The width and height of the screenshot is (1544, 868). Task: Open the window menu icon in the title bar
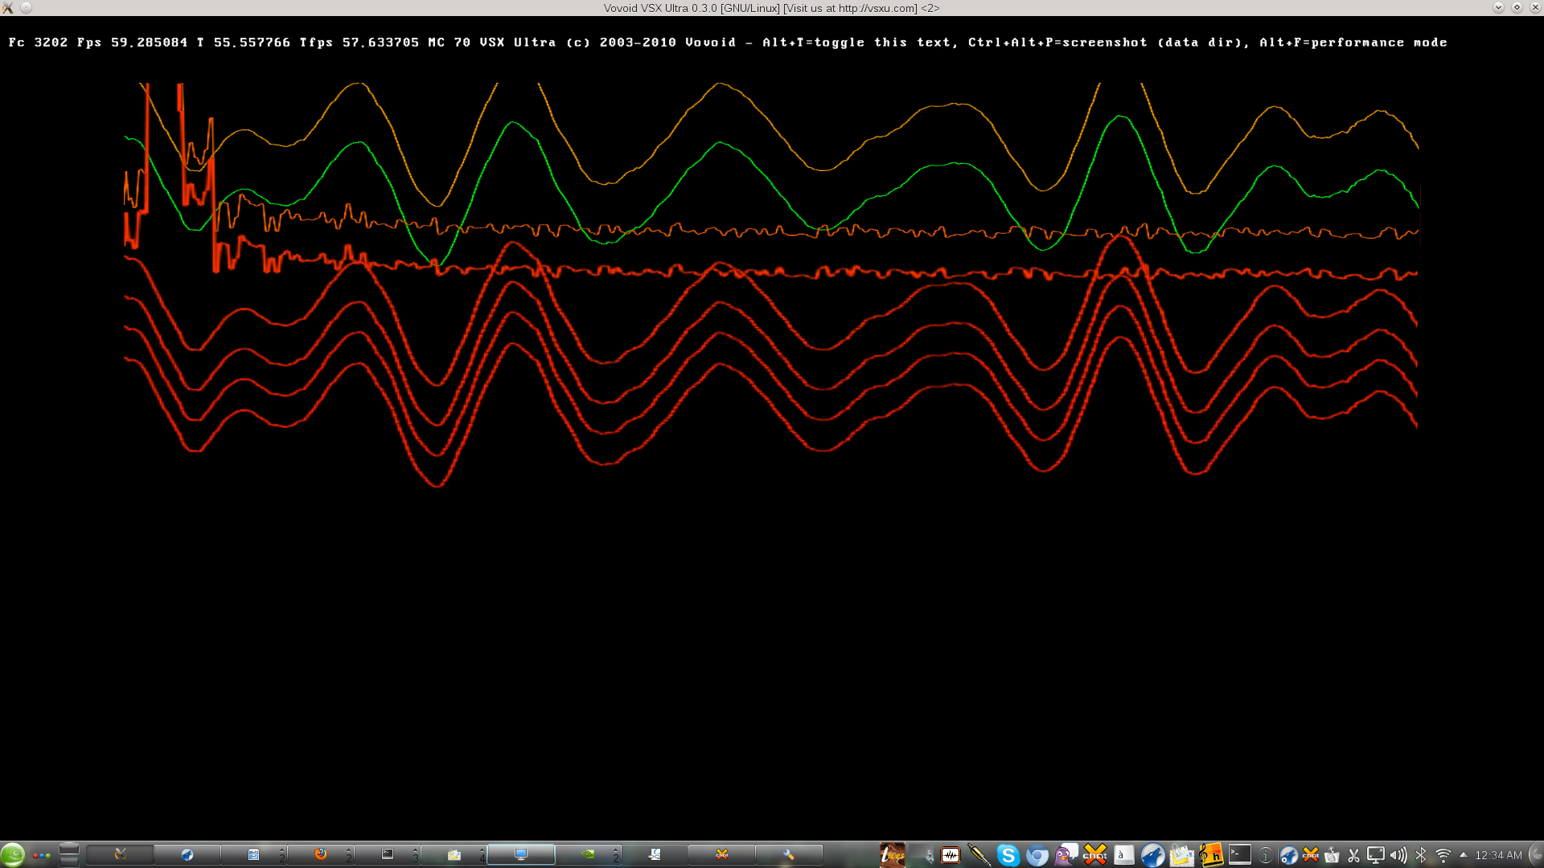8,8
